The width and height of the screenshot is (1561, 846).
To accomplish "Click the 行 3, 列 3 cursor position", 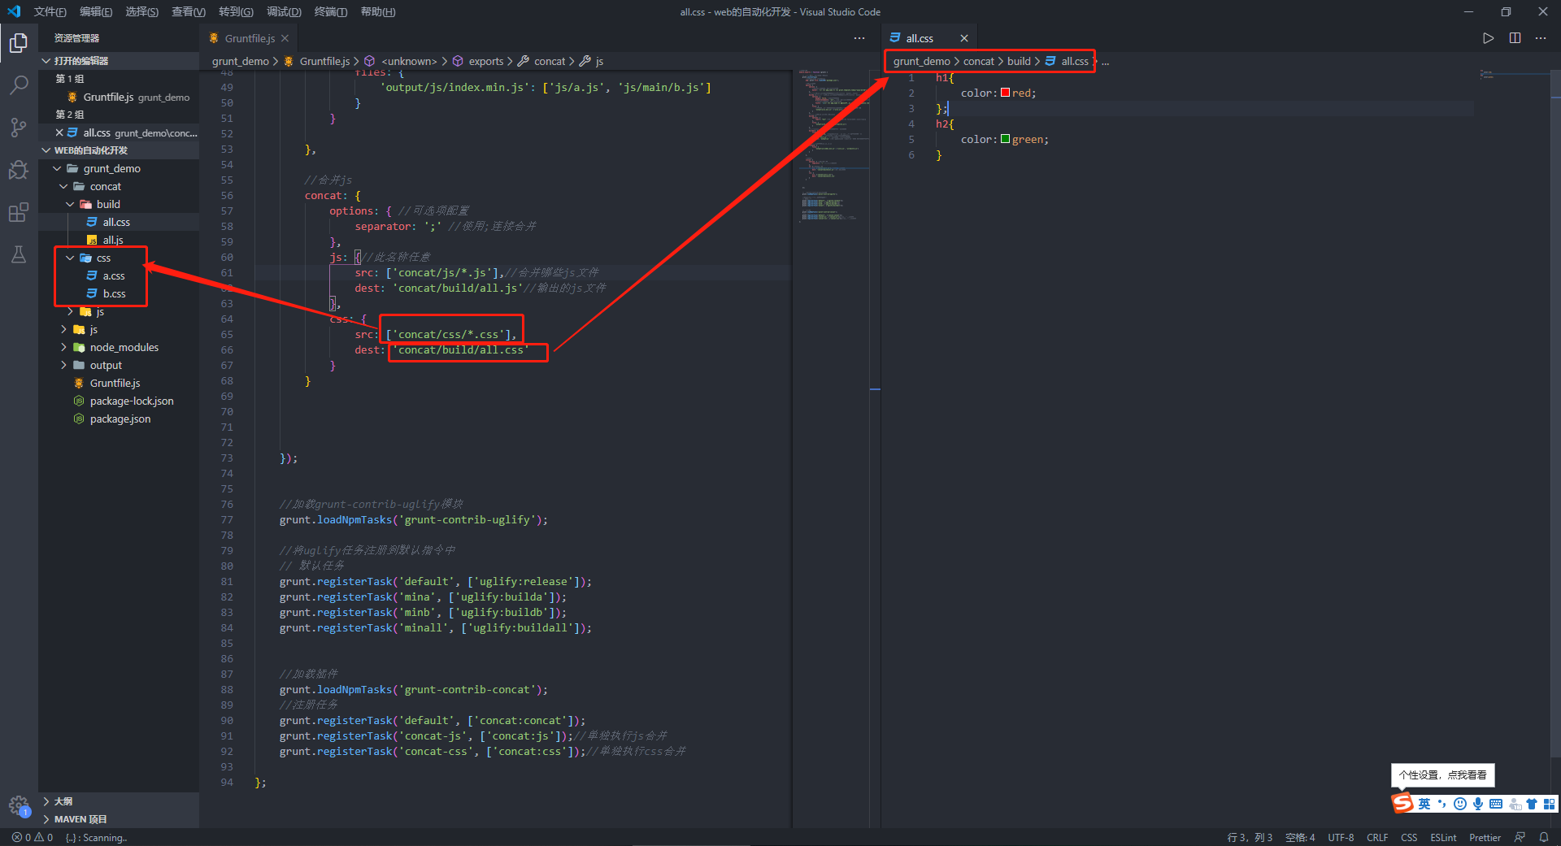I will [1250, 837].
